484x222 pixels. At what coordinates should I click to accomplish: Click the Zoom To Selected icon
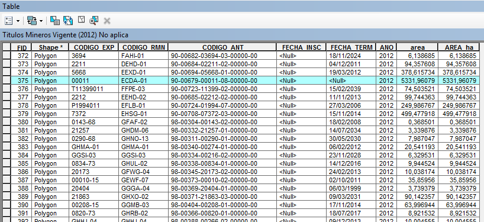(x=94, y=21)
